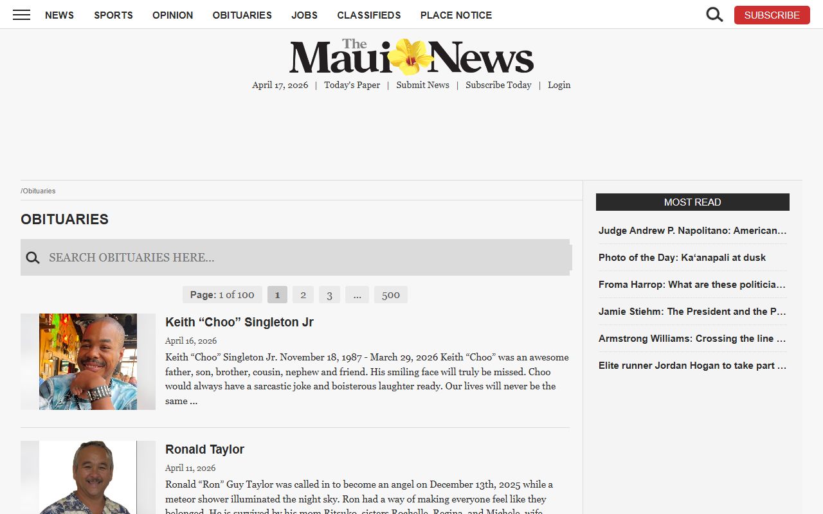This screenshot has height=514, width=823.
Task: Click the Subscribe Today link
Action: click(498, 85)
